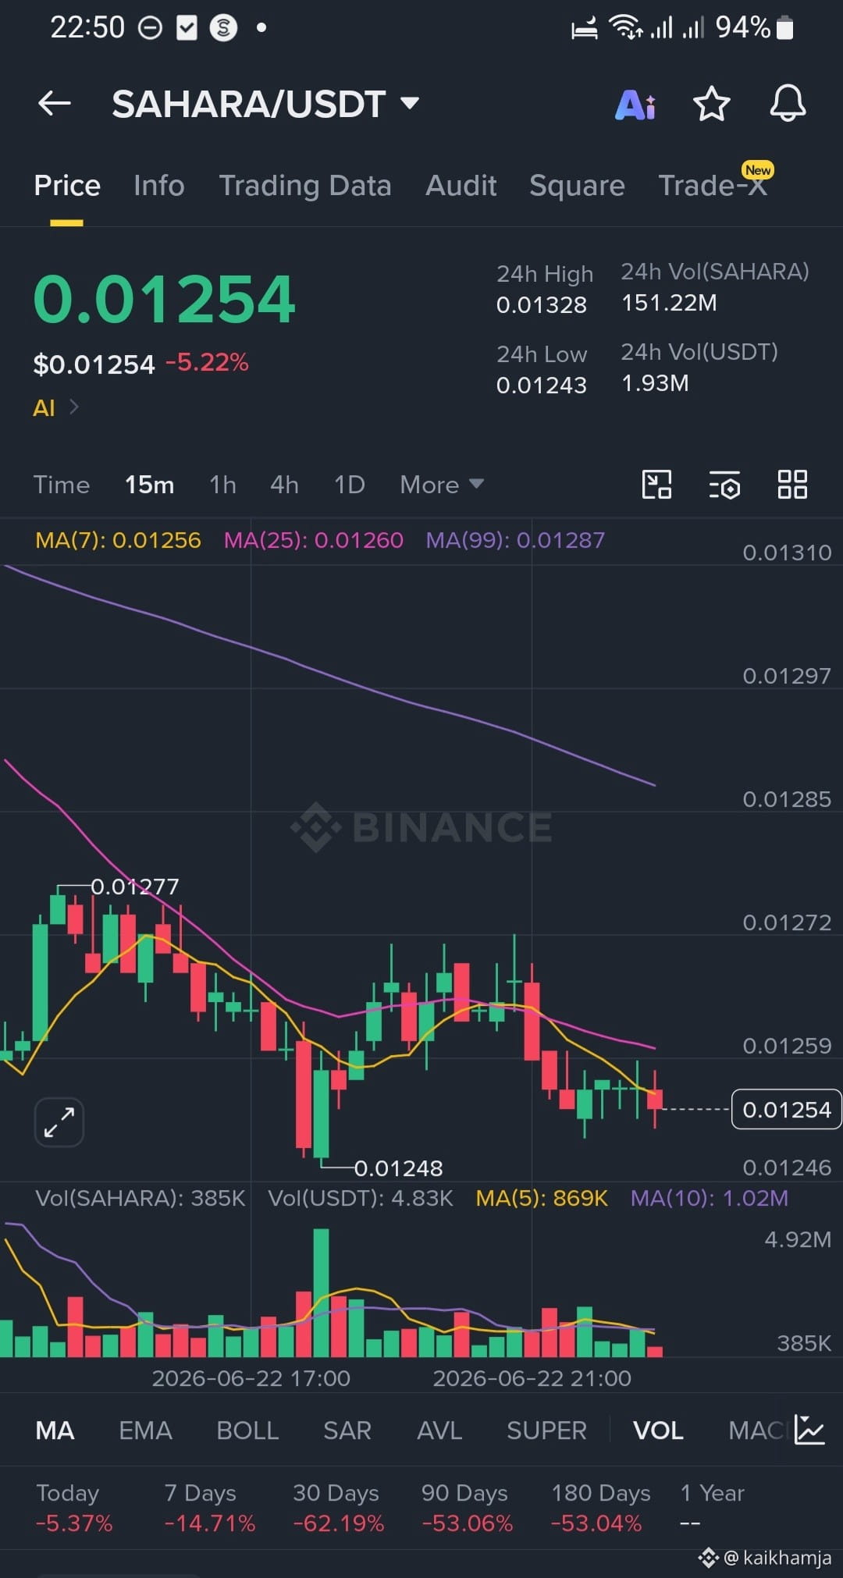This screenshot has width=843, height=1578.
Task: Open chart drawing tools icon
Action: [x=656, y=485]
